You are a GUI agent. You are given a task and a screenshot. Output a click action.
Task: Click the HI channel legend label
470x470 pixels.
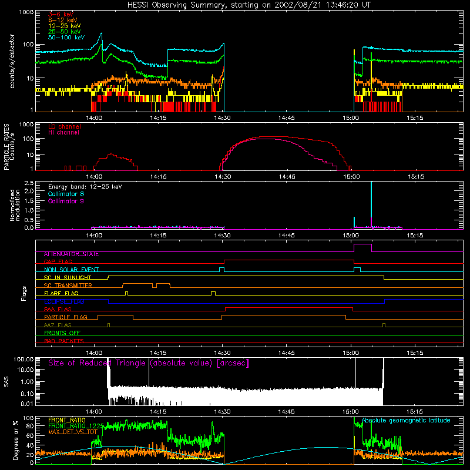point(63,132)
